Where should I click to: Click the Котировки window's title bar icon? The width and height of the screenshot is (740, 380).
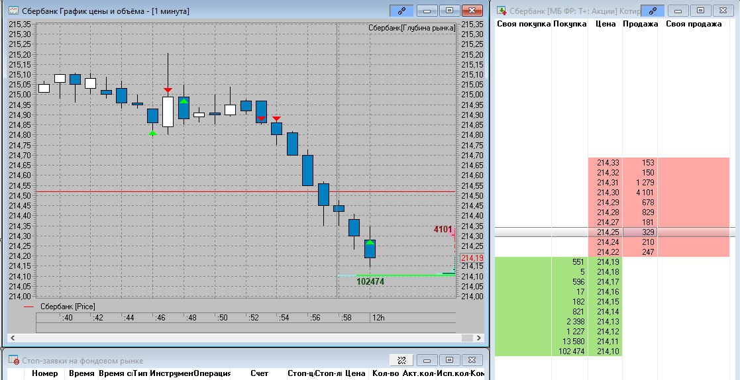tap(502, 11)
